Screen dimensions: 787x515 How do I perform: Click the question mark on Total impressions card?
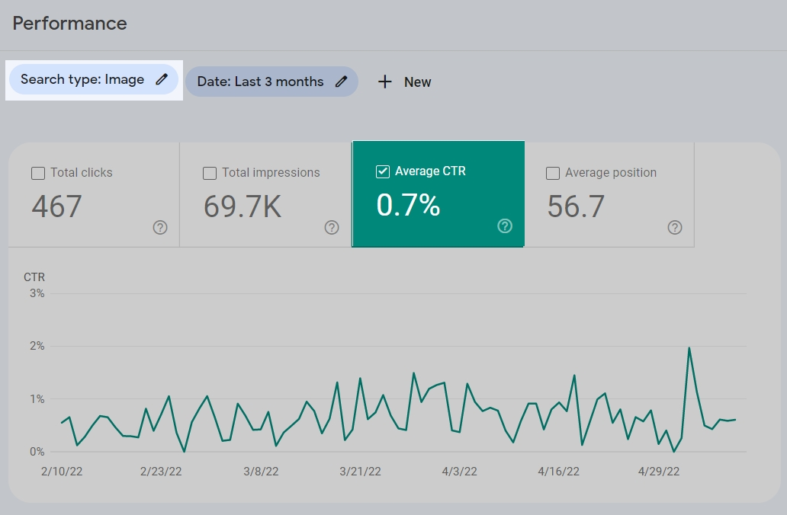pos(332,227)
